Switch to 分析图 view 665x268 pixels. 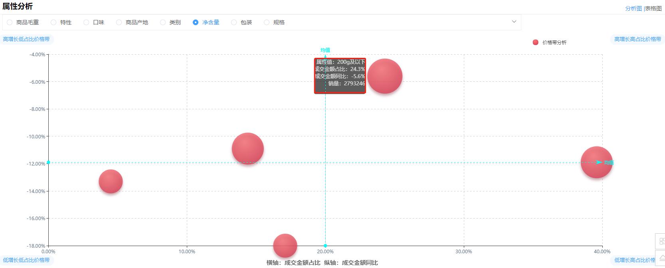pyautogui.click(x=633, y=8)
